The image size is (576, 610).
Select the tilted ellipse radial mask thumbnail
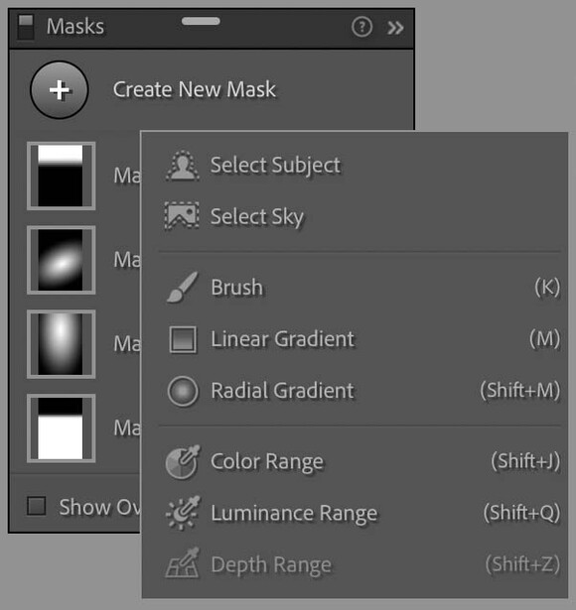pos(61,260)
